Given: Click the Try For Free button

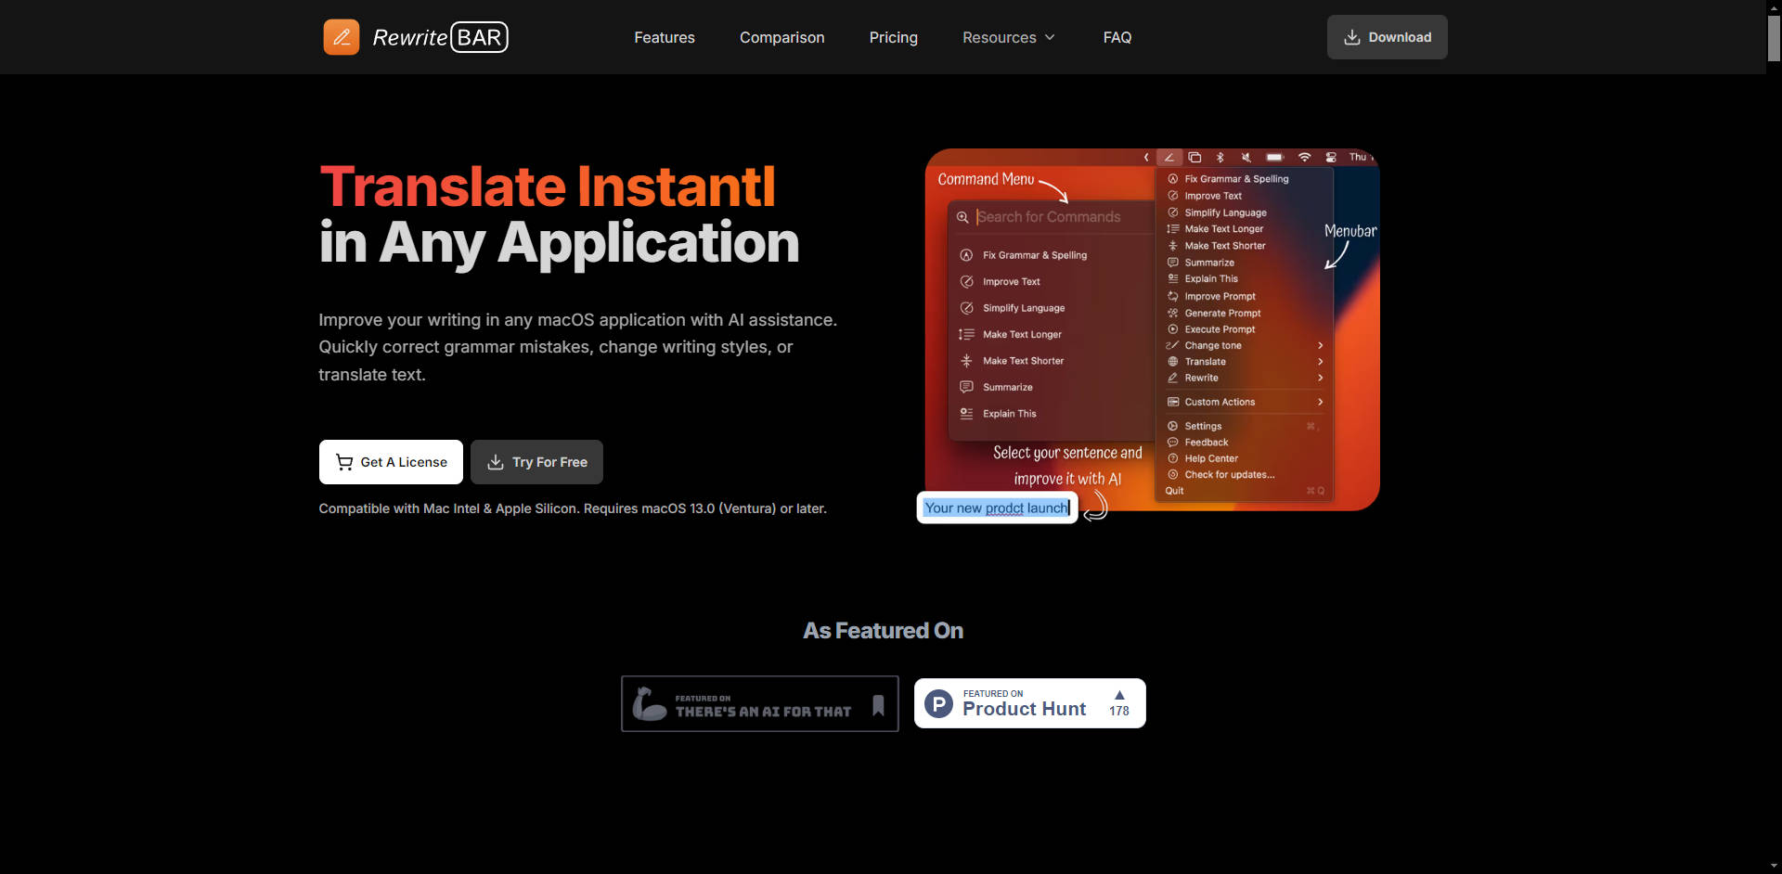Looking at the screenshot, I should click(536, 462).
